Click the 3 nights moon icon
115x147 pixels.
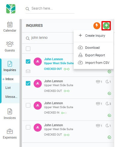pyautogui.click(x=107, y=104)
